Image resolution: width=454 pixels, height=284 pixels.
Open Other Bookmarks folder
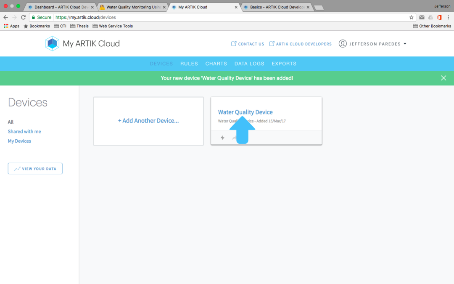(432, 26)
